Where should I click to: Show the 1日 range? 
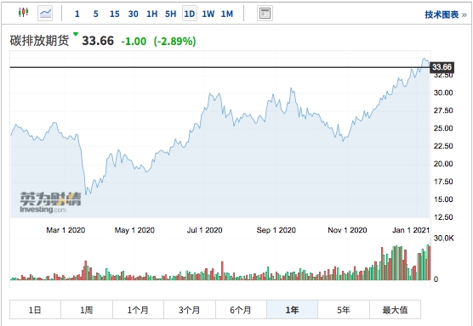(35, 309)
